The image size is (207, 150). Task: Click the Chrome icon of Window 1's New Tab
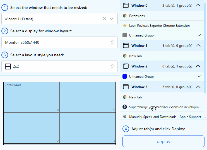pyautogui.click(x=125, y=56)
